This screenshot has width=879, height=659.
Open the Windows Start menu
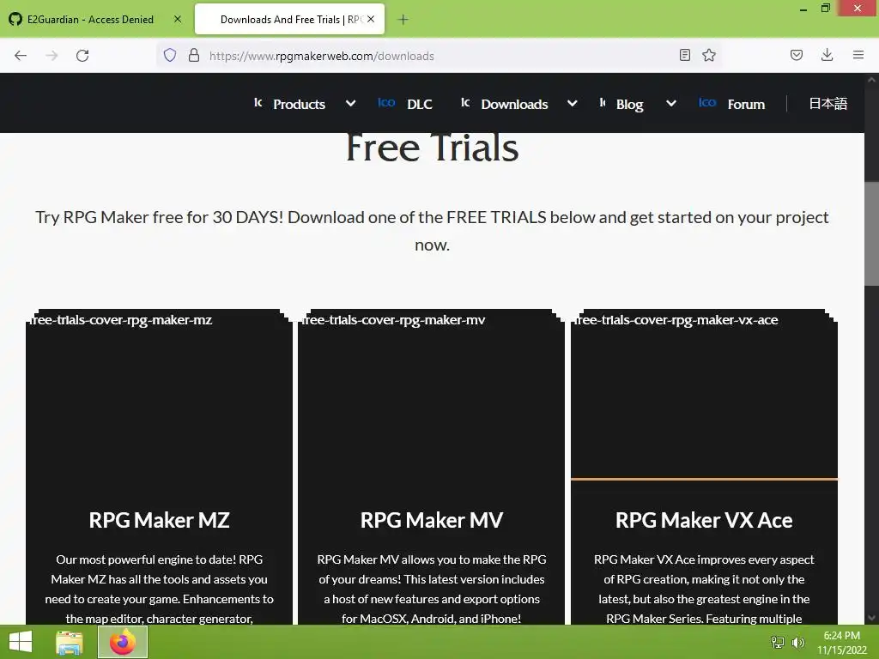[x=21, y=642]
